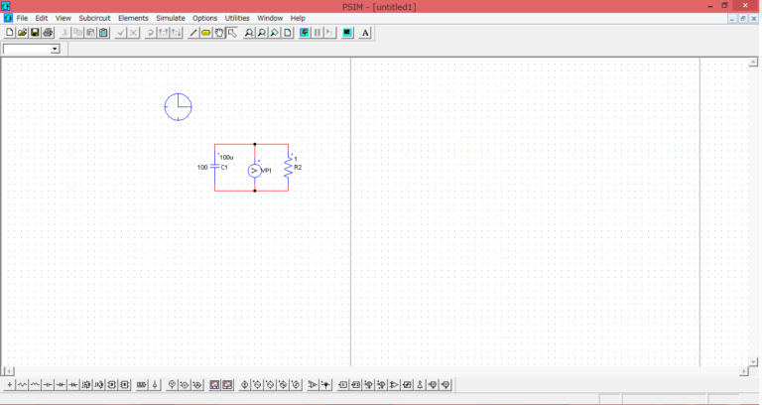
Task: Select the arrow pointer selection tool
Action: 232,33
